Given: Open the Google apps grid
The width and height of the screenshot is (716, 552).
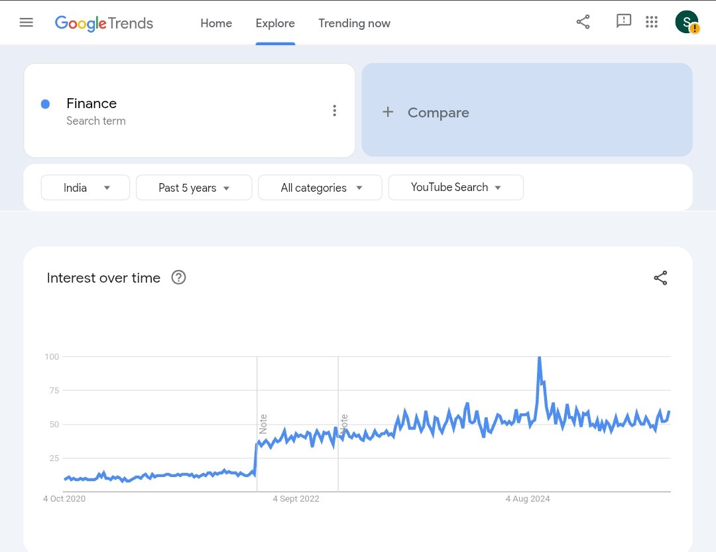Looking at the screenshot, I should click(x=652, y=21).
